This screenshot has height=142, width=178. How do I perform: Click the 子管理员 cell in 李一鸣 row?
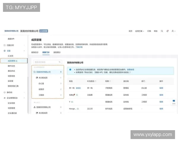tap(109, 88)
